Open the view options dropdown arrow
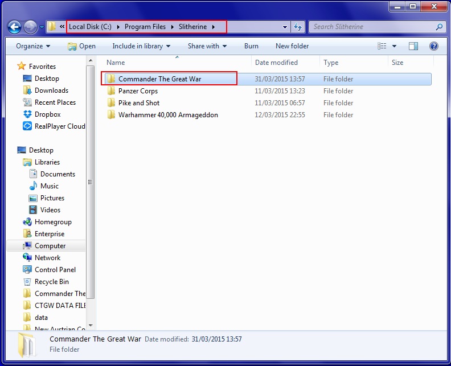451x366 pixels. pos(394,46)
